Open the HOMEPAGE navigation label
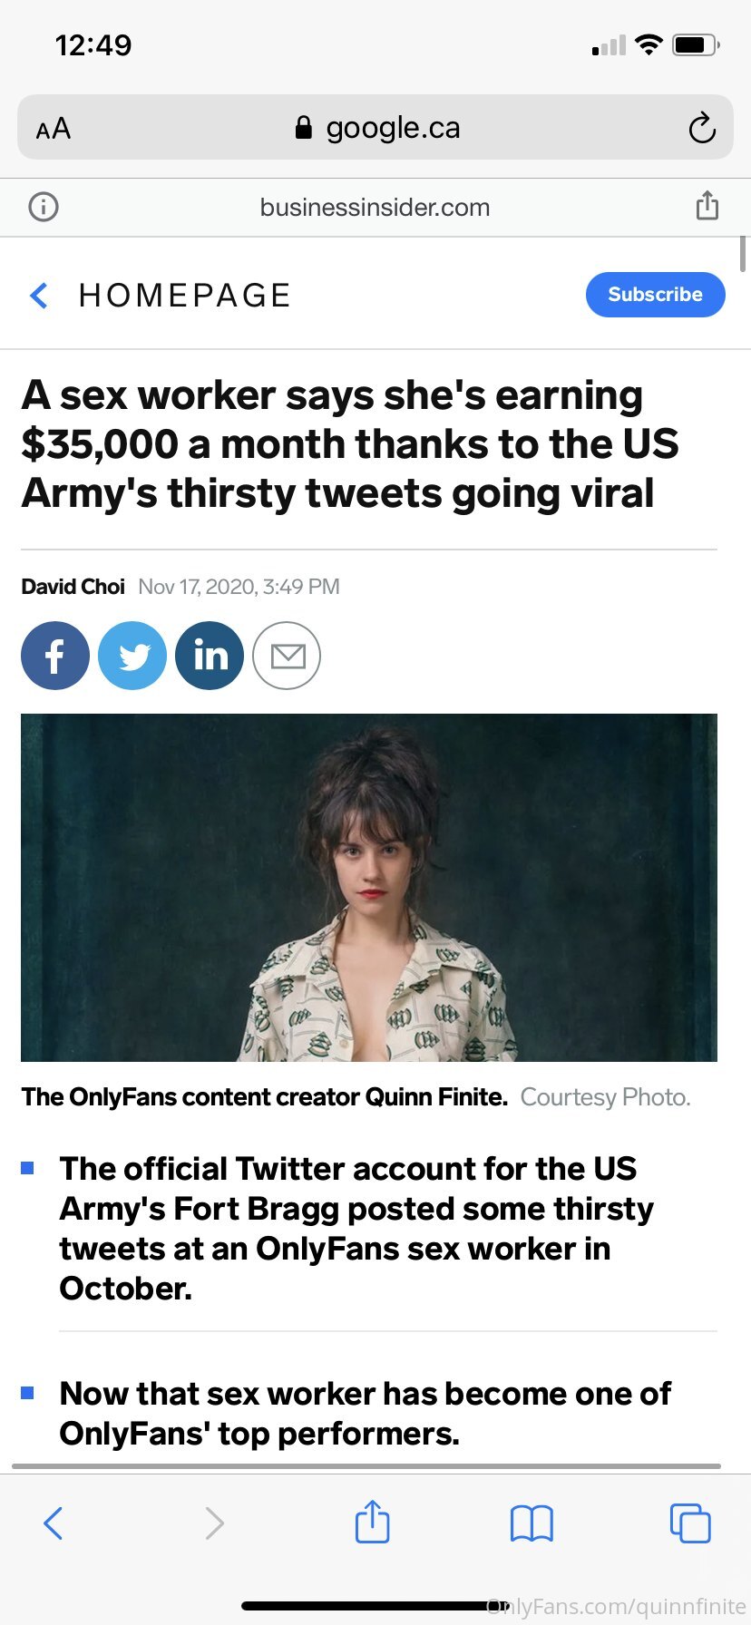 click(x=184, y=296)
